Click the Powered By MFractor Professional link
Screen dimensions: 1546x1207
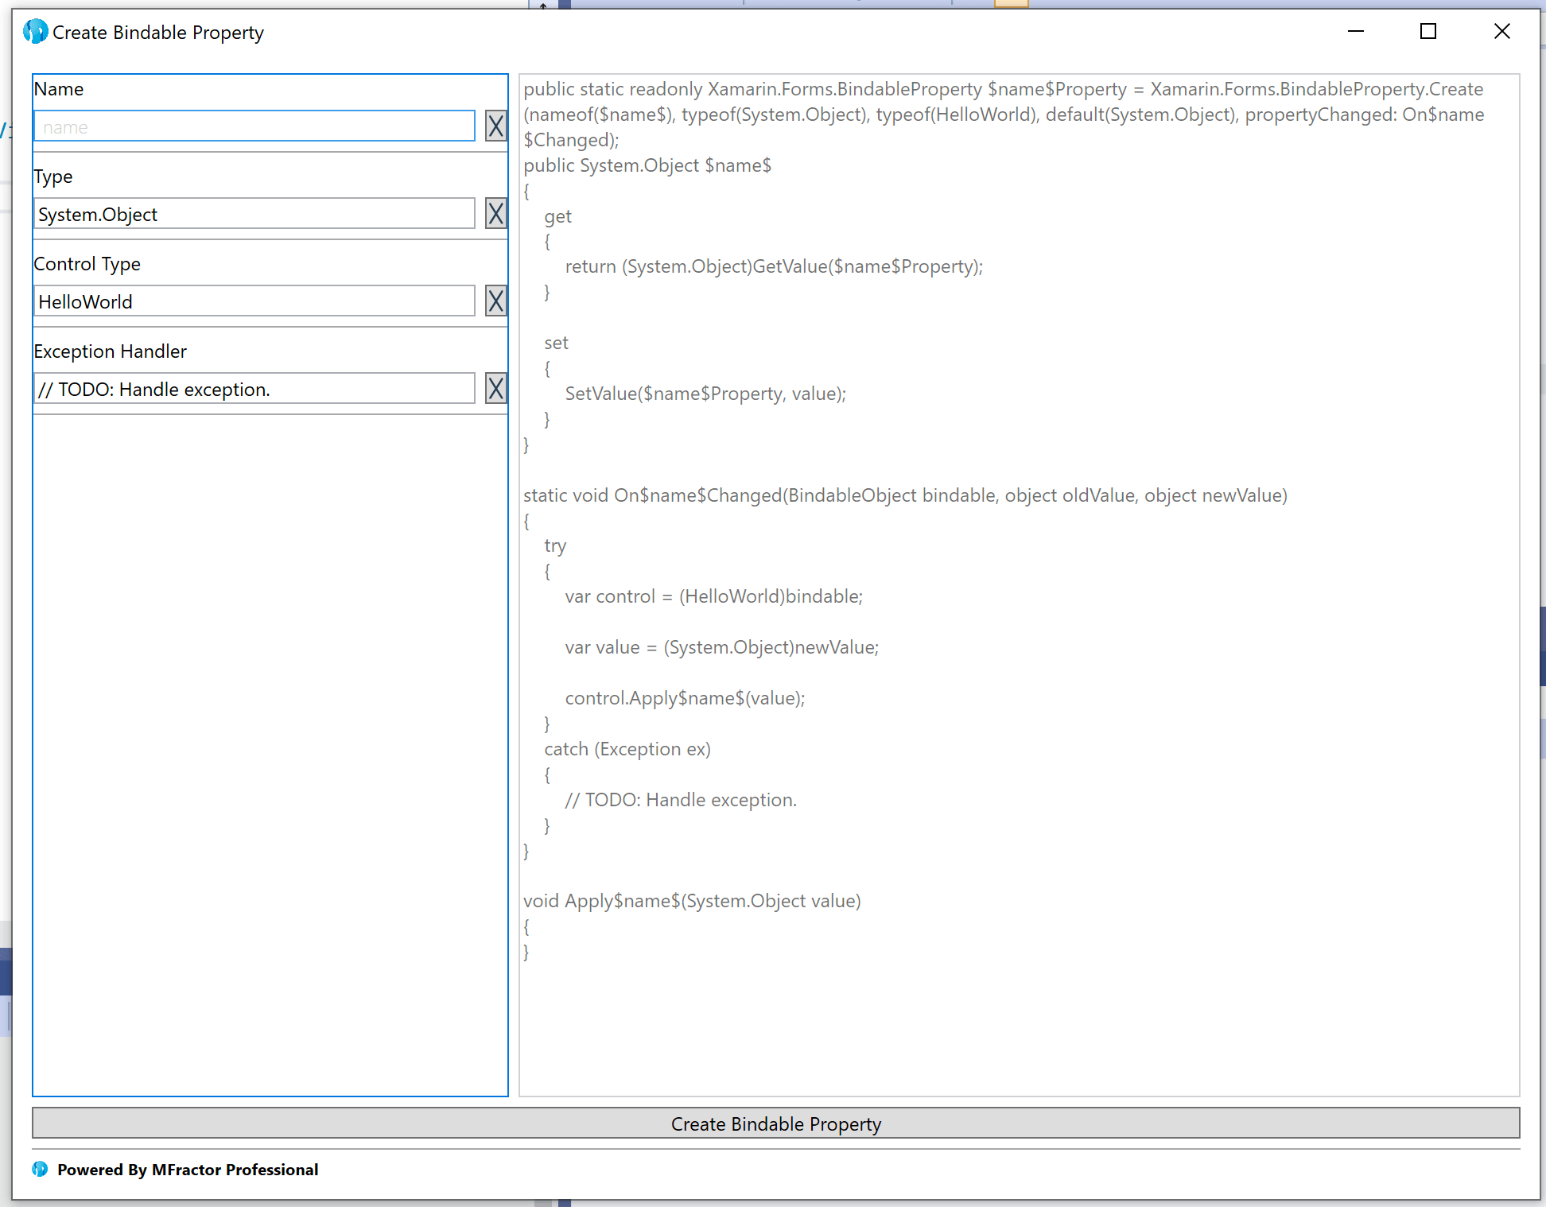point(187,1169)
